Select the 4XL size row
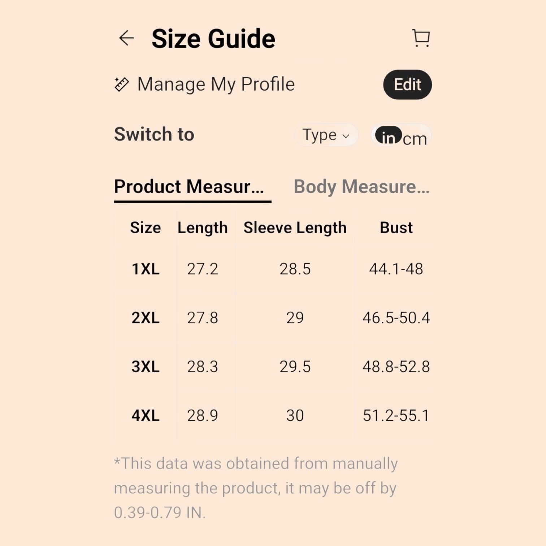546x546 pixels. click(273, 415)
